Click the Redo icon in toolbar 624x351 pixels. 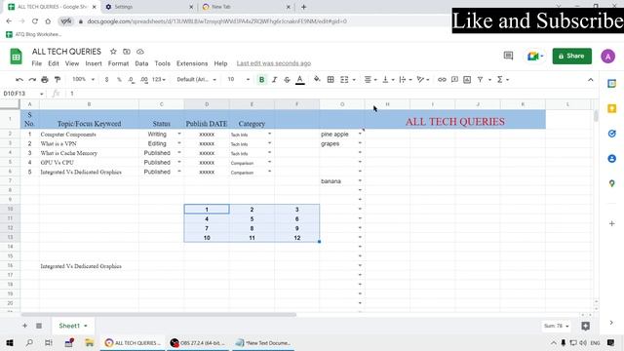tap(32, 80)
